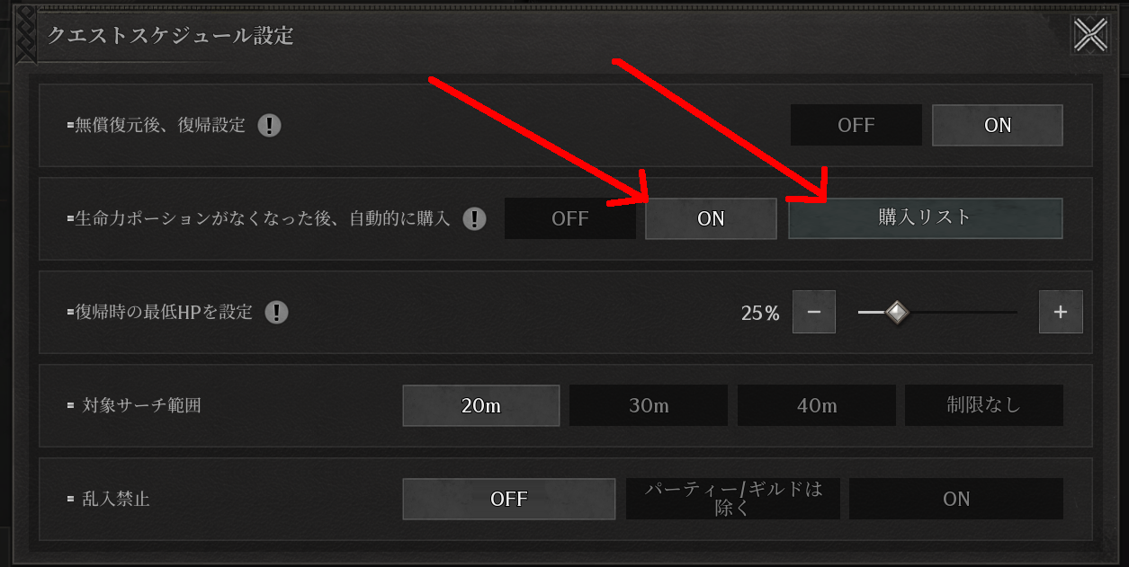Select 30m search range
Viewport: 1129px width, 567px height.
tap(649, 405)
